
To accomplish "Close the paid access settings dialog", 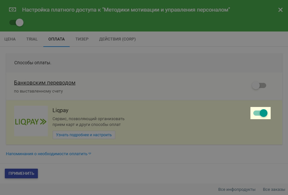I will (x=280, y=10).
